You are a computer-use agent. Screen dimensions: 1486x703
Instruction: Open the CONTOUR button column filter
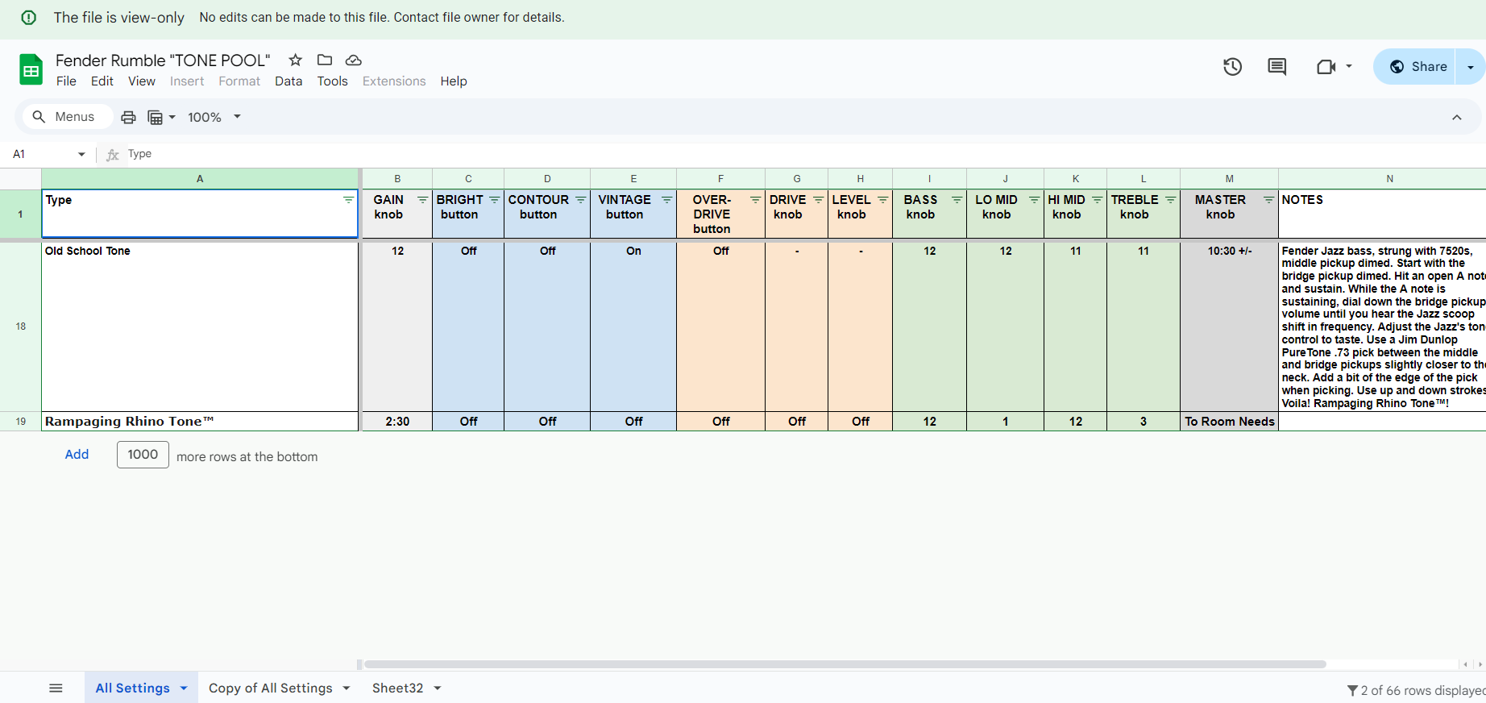coord(580,200)
